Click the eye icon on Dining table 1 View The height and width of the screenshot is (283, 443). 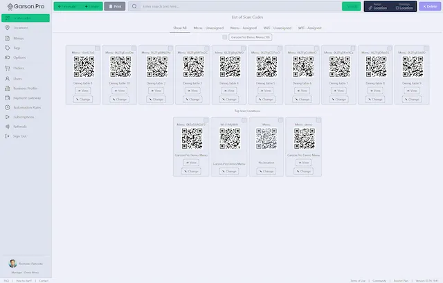[80, 91]
